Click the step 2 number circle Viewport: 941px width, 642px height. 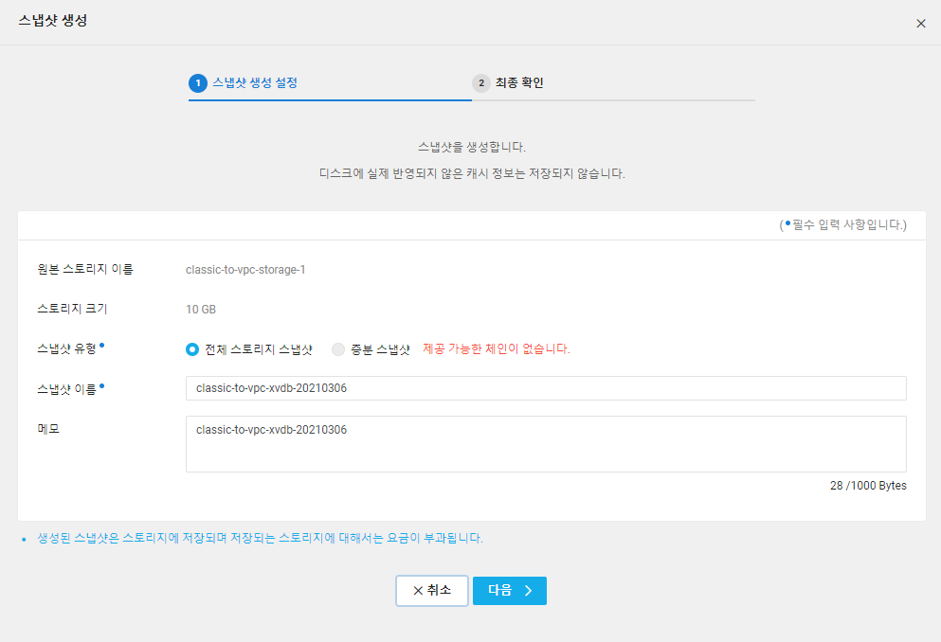[x=481, y=82]
